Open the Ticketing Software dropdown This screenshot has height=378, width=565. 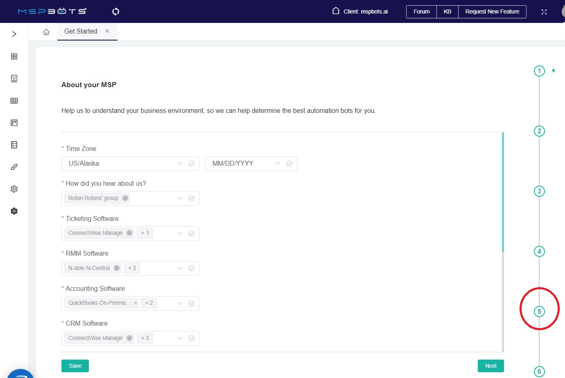tap(130, 234)
